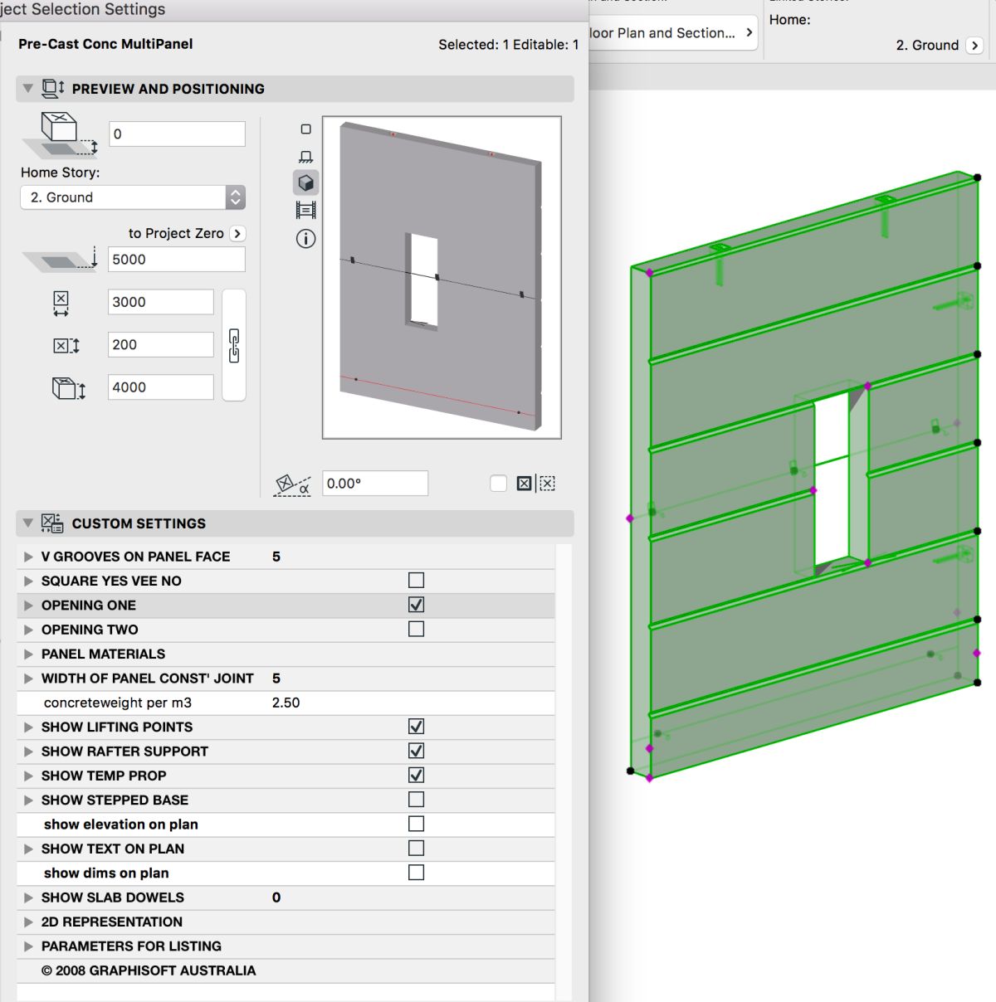The image size is (996, 1002).
Task: Enable SQUARE YES VEE NO checkbox
Action: point(417,581)
